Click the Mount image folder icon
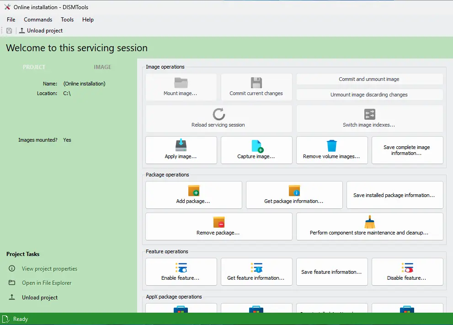Screen dimensions: 453x325 click(x=181, y=83)
